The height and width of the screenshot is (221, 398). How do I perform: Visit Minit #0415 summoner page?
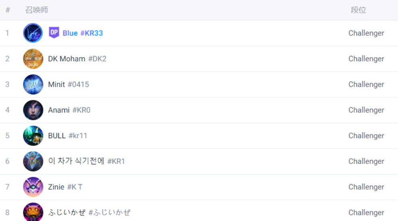point(68,84)
